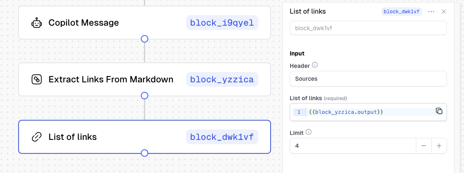
Task: Click the connector handle below Copilot Message
Action: [144, 39]
